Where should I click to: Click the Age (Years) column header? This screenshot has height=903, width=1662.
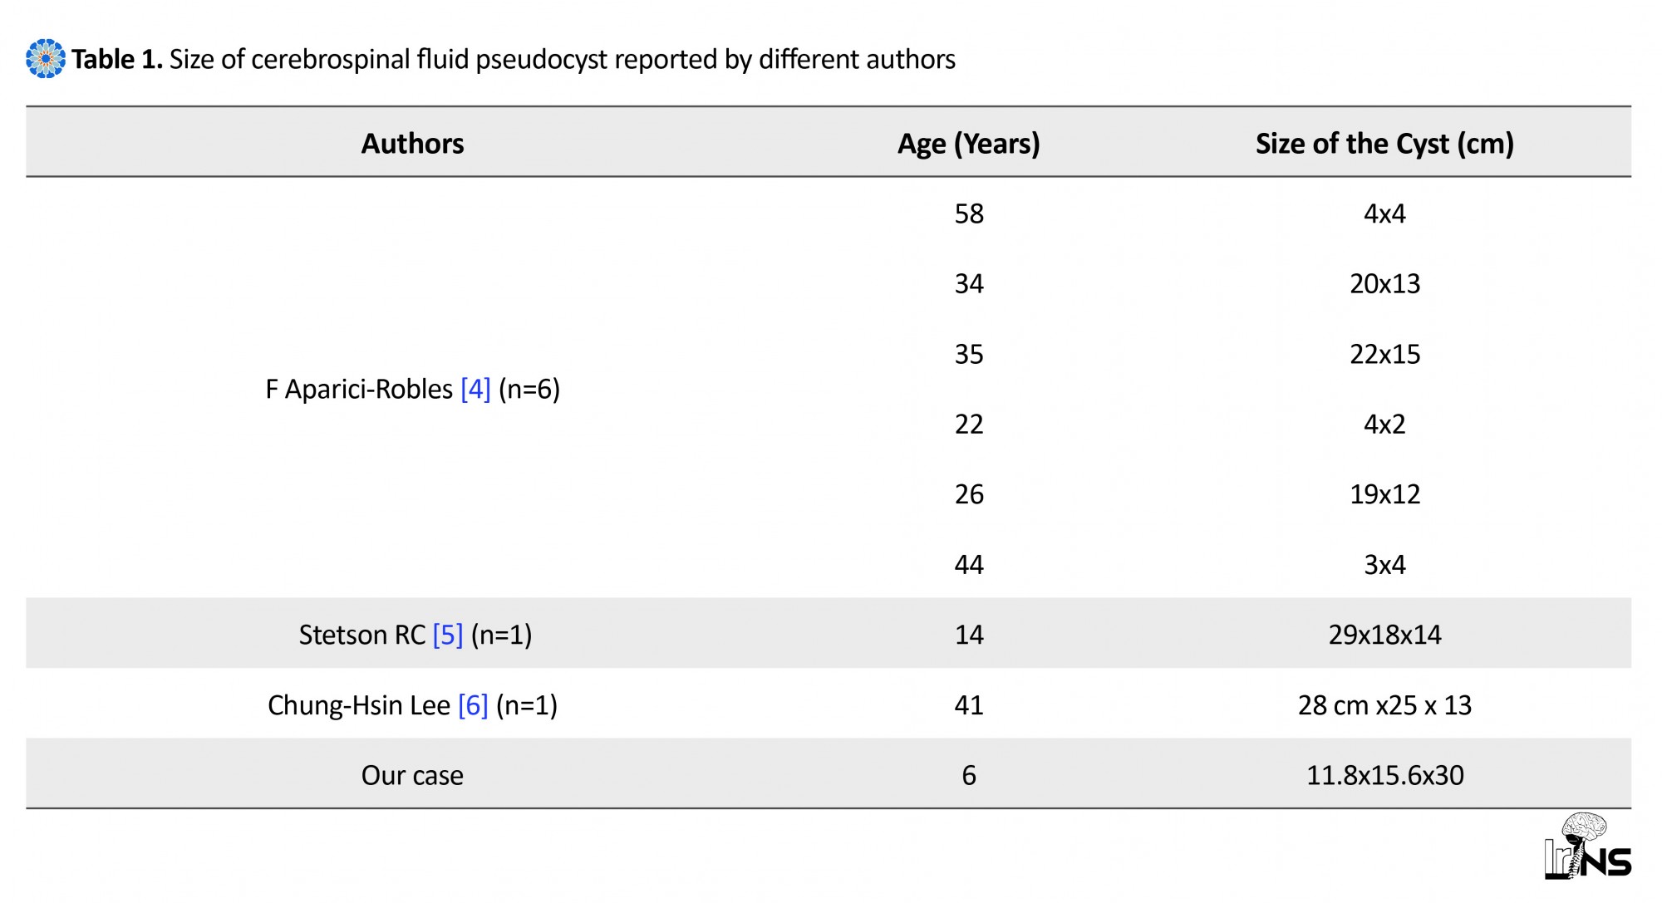point(969,144)
